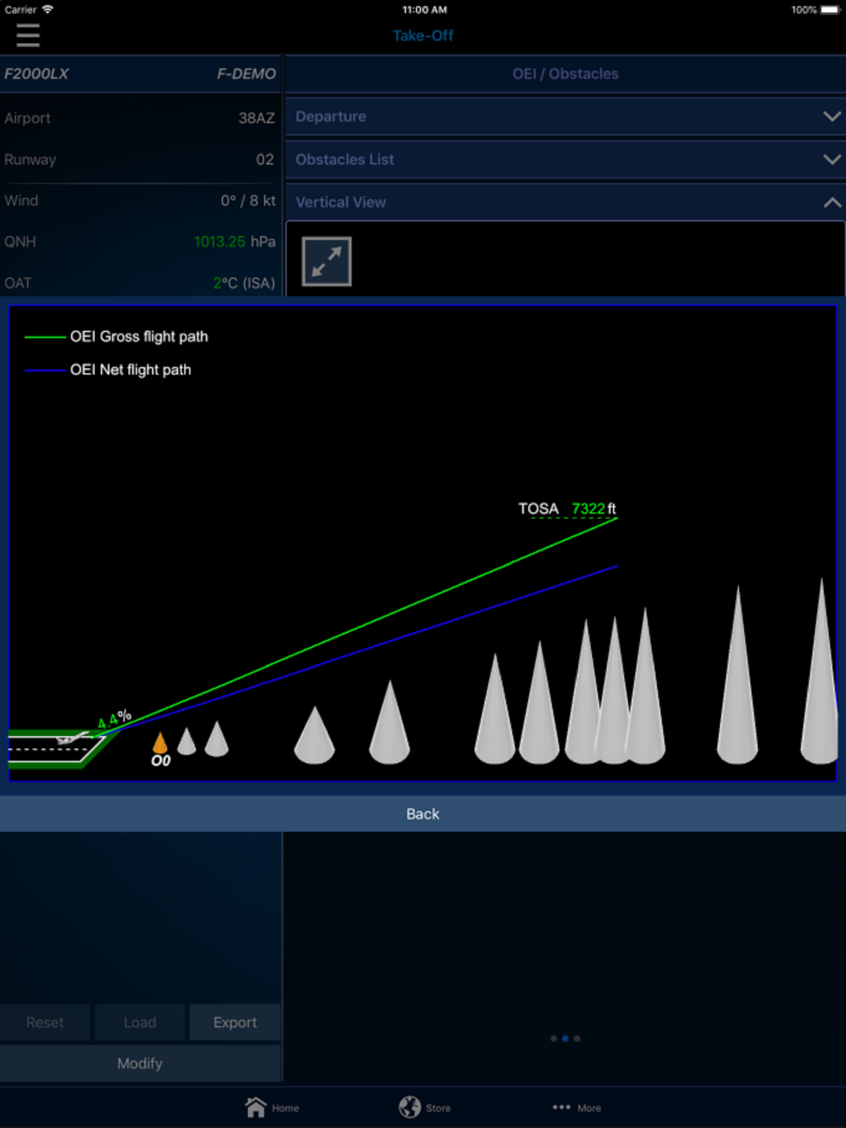Click the Load button
This screenshot has width=846, height=1128.
[140, 1022]
